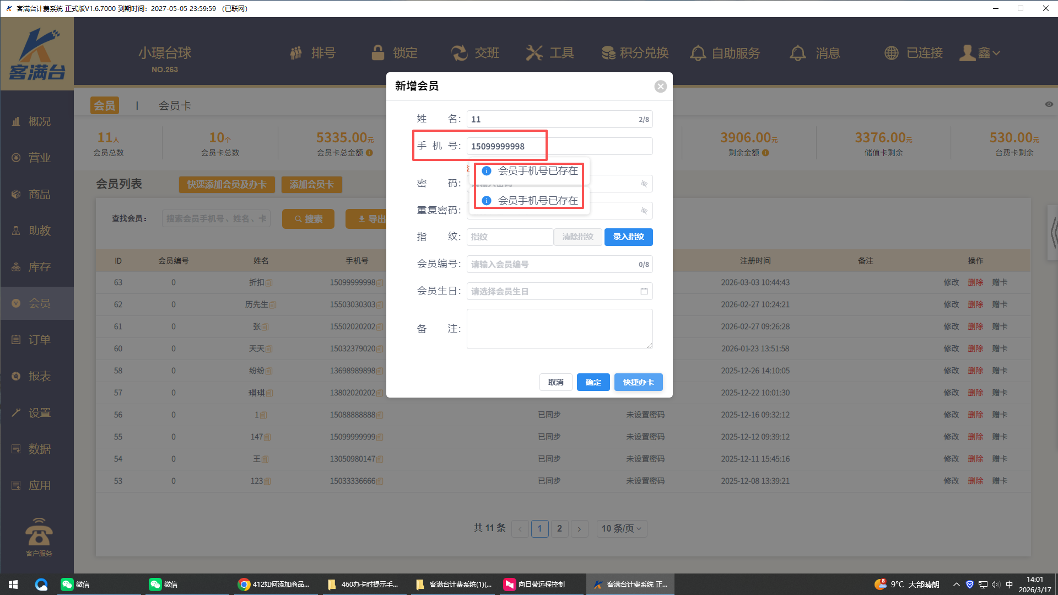The image size is (1058, 595).
Task: Toggle visibility in 重复密码 field
Action: [644, 211]
